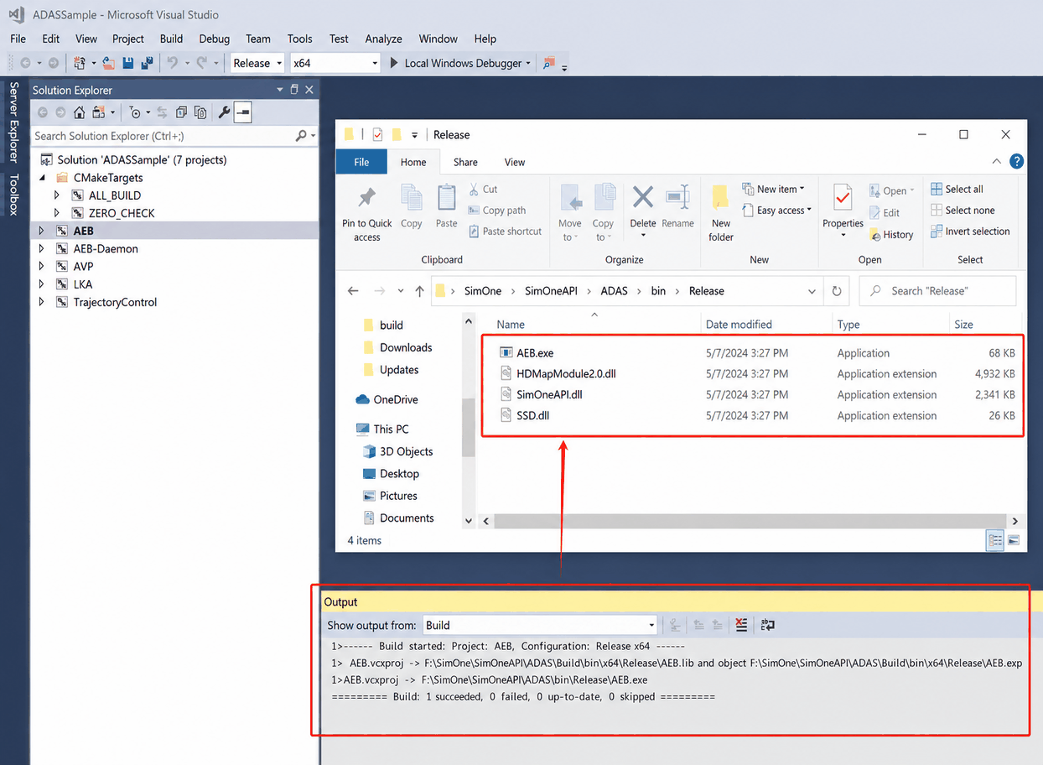Expand the ALL_BUILD project node
Screen dimensions: 1043x765
click(x=57, y=195)
